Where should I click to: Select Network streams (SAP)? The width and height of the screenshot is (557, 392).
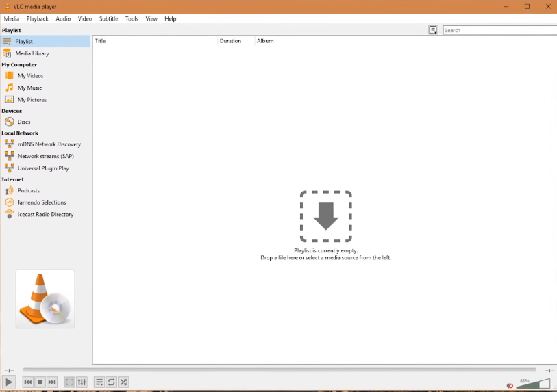[x=45, y=156]
